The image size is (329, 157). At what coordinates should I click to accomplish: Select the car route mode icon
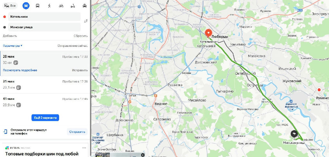[26, 6]
